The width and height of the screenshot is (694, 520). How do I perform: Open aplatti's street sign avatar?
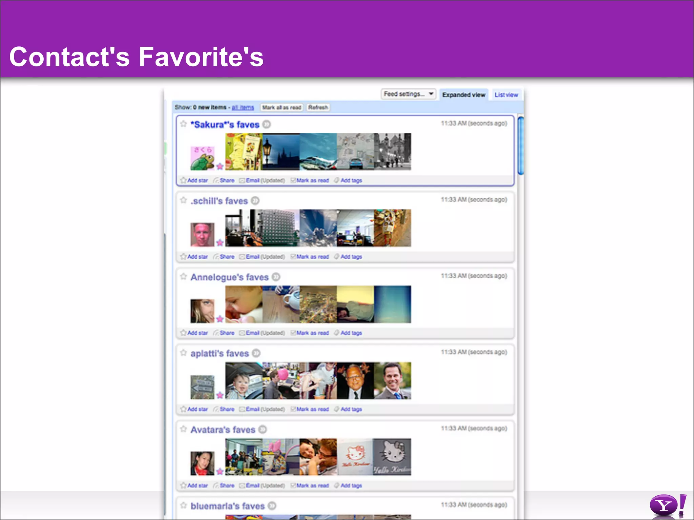202,387
